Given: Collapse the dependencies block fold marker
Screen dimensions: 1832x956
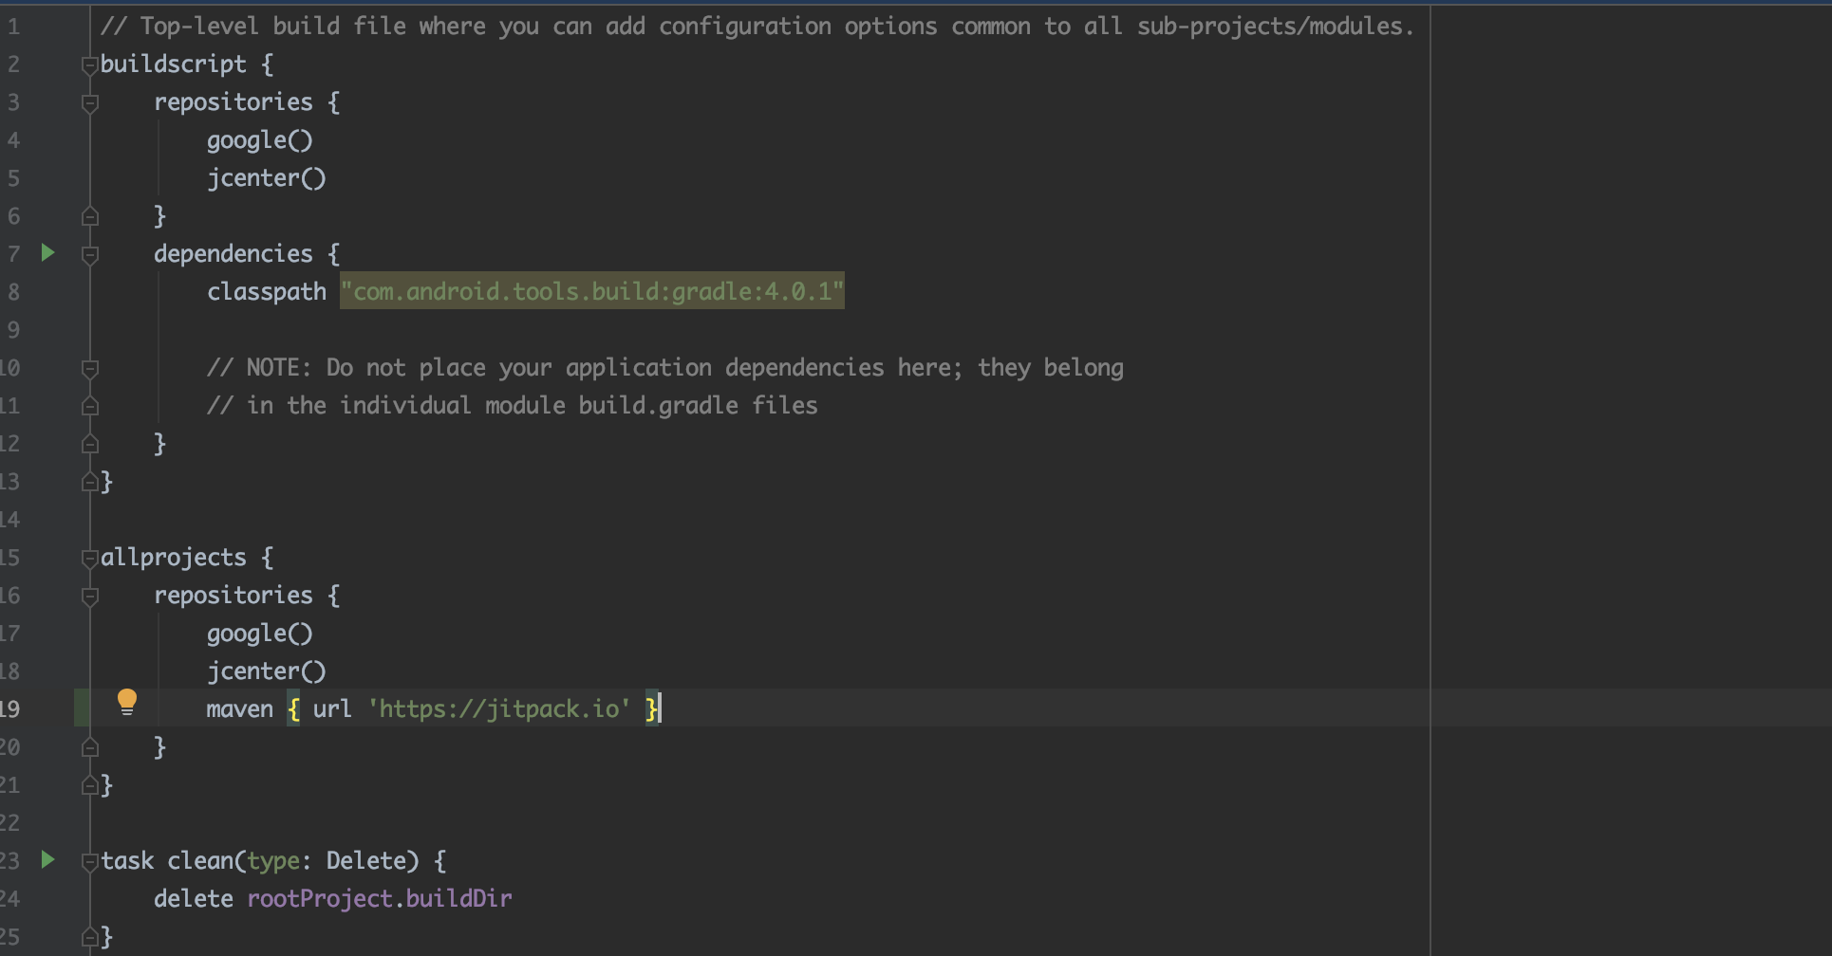Looking at the screenshot, I should 90,255.
